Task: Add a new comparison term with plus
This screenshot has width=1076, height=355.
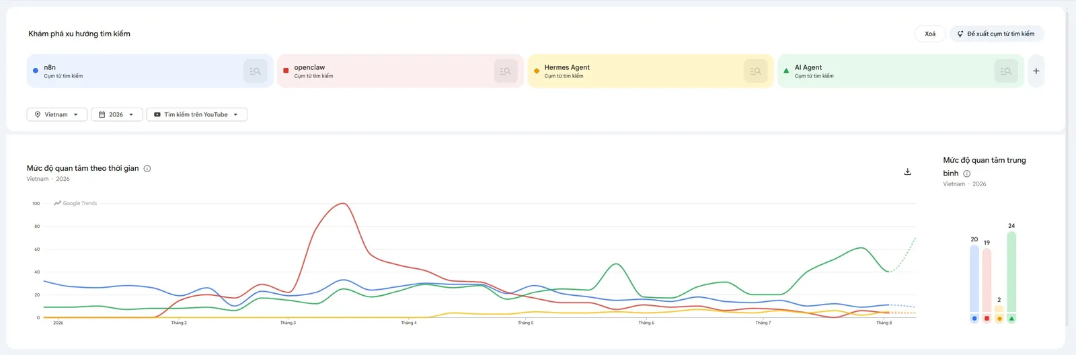Action: [1036, 71]
